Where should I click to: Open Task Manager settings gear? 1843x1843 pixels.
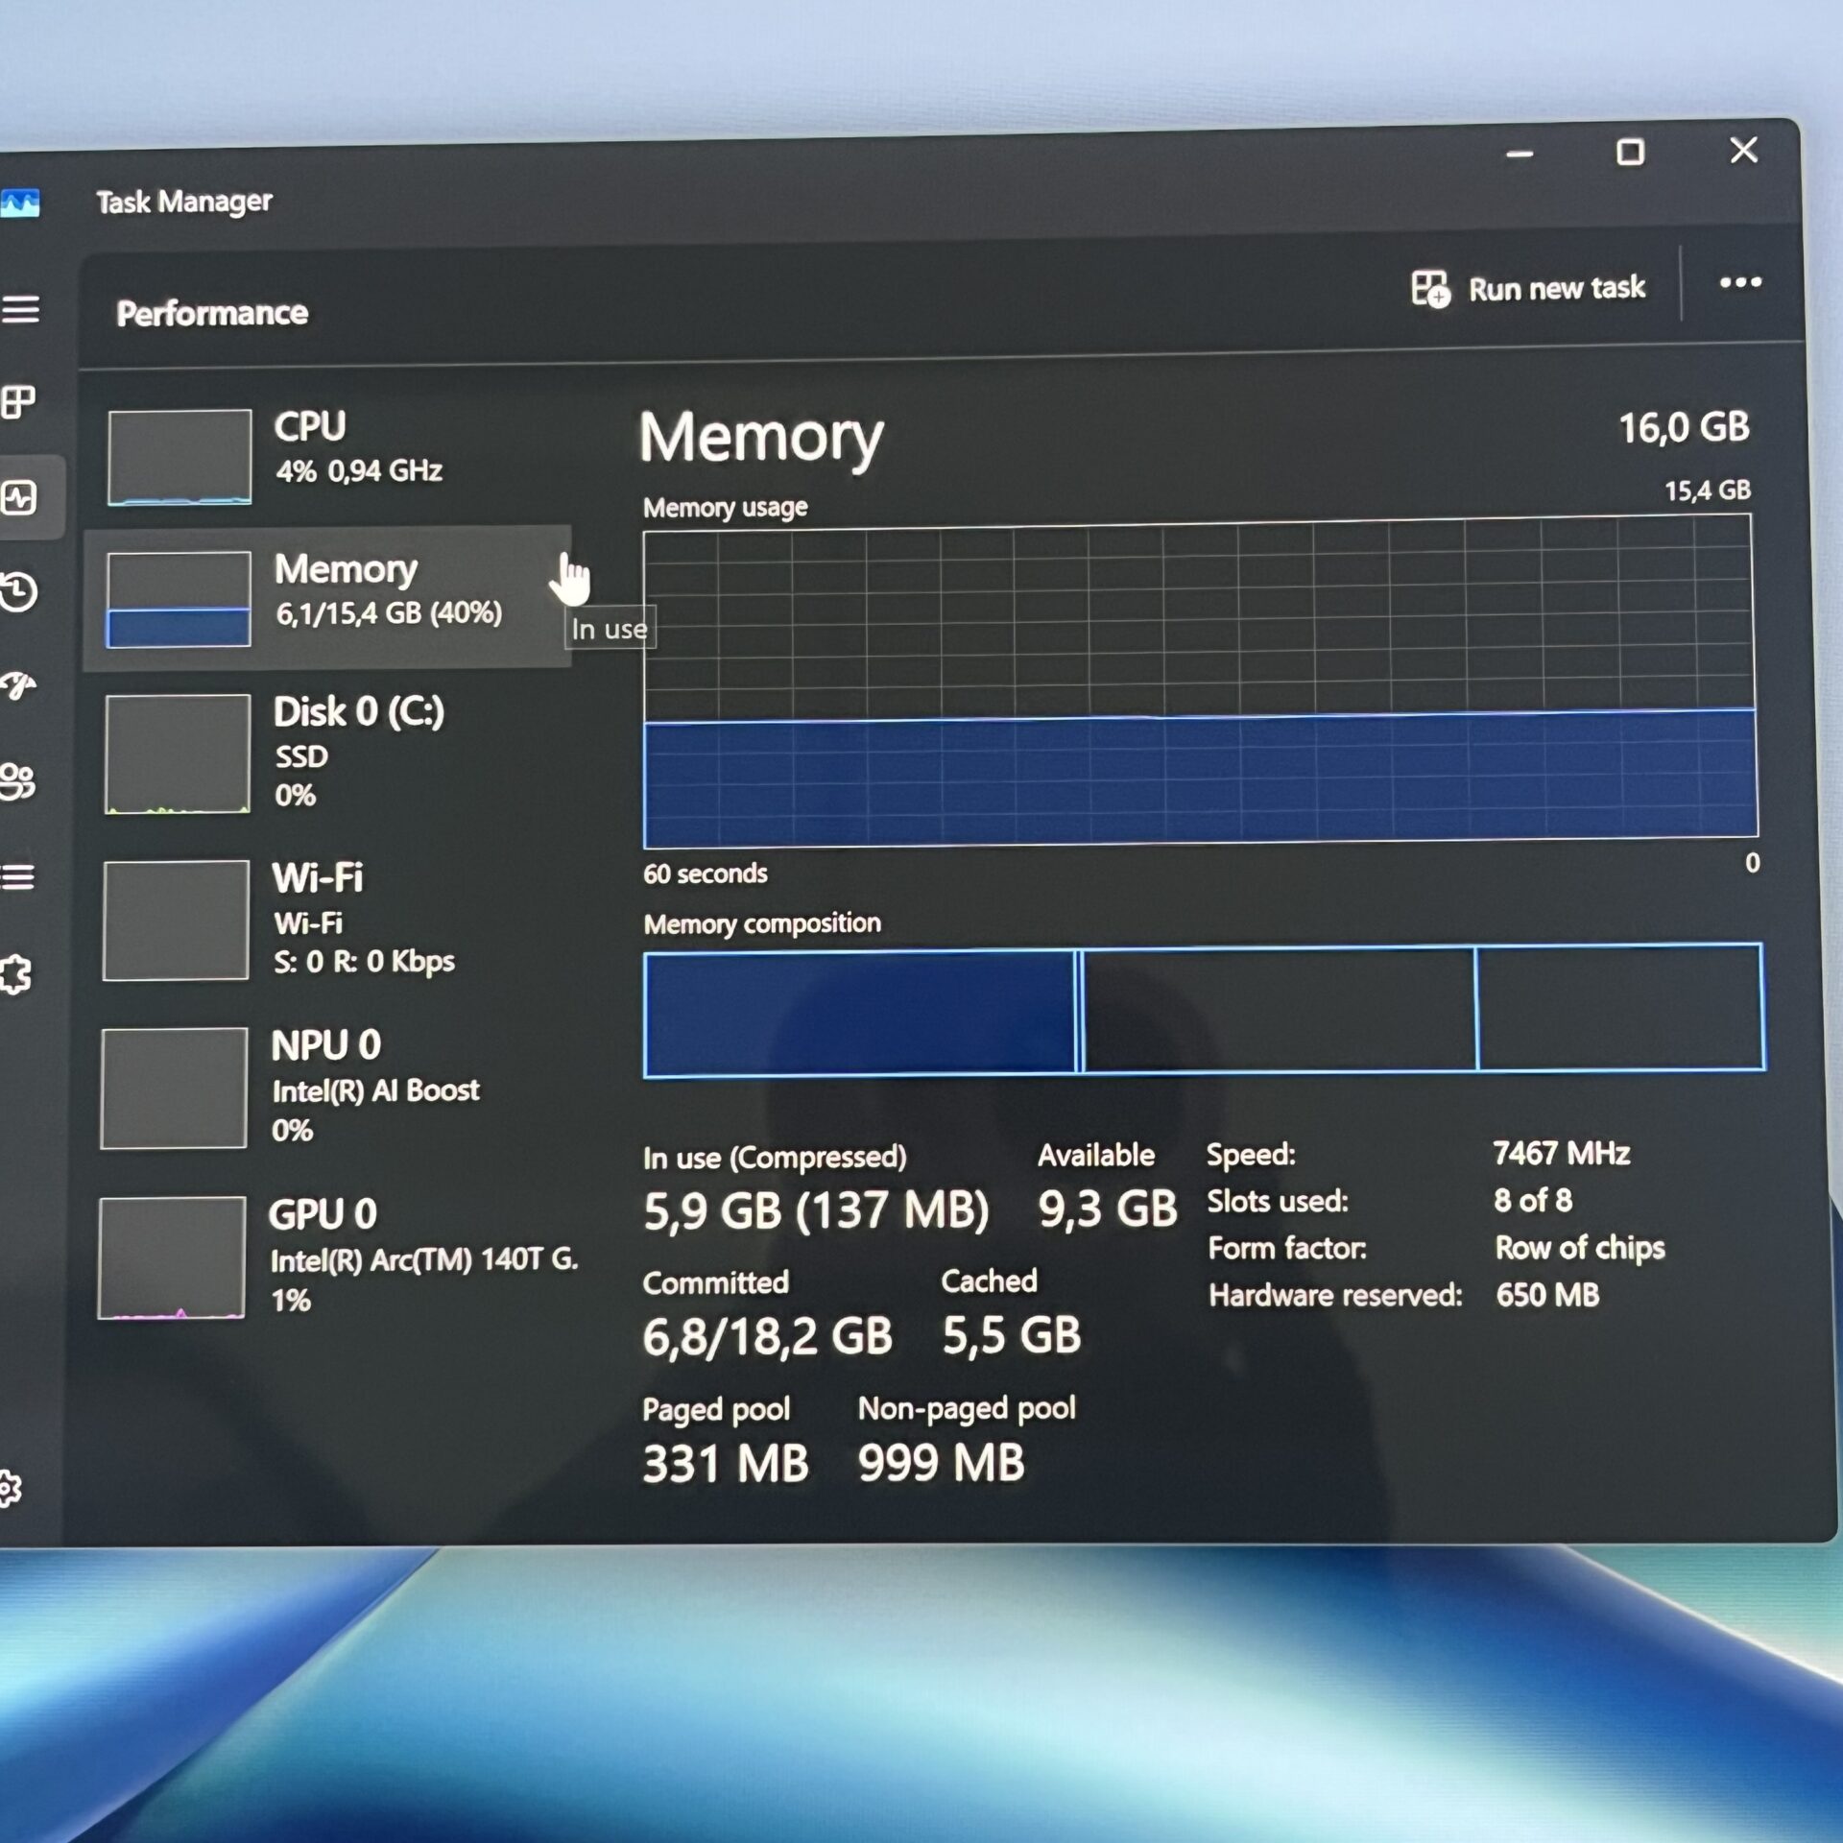point(10,1488)
